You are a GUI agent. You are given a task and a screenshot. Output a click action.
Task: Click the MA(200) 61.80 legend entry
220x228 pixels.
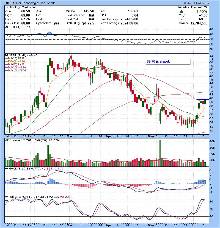click(x=15, y=68)
